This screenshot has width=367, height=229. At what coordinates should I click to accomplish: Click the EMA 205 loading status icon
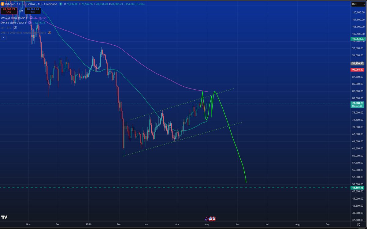(31, 18)
